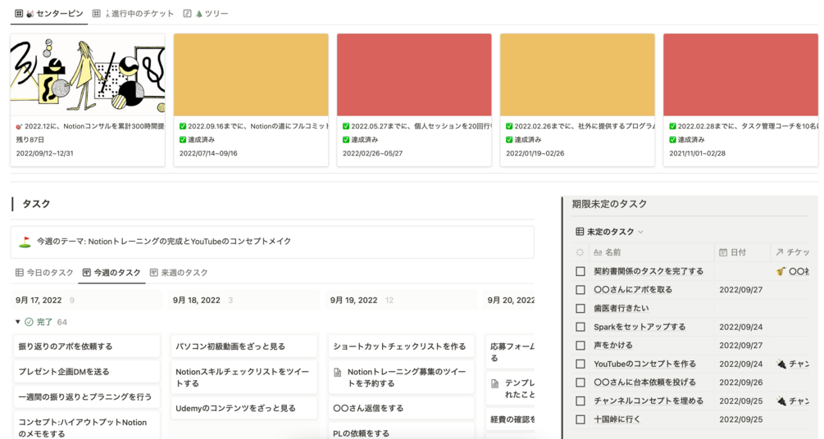The width and height of the screenshot is (824, 439).
Task: Open the 今日のタスク tab
Action: [x=44, y=273]
